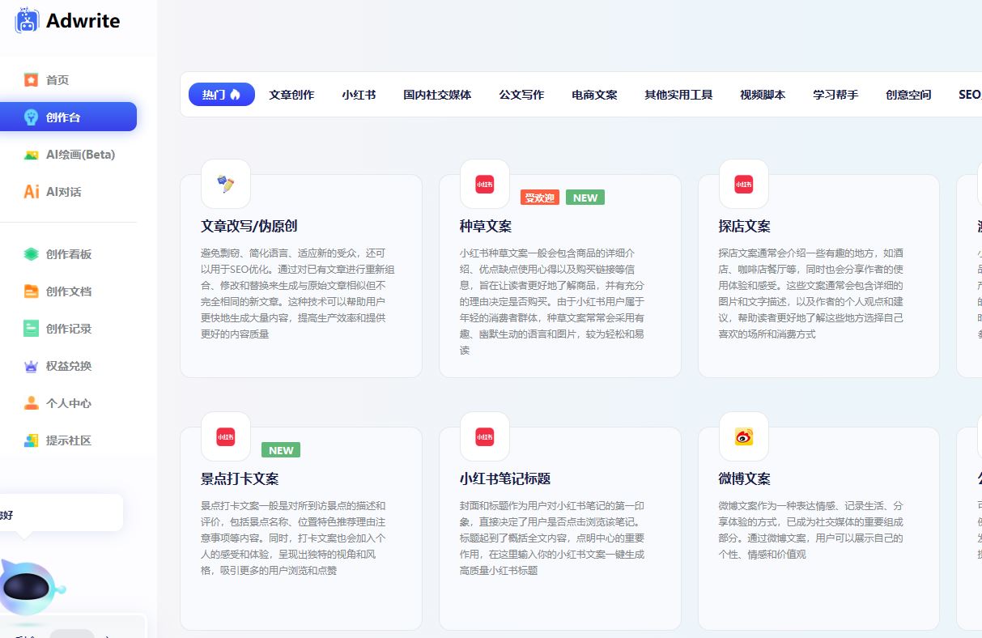
Task: Switch to the 学习帮手 tab
Action: pyautogui.click(x=835, y=95)
